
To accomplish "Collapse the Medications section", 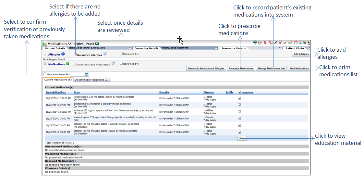I will click(45, 64).
